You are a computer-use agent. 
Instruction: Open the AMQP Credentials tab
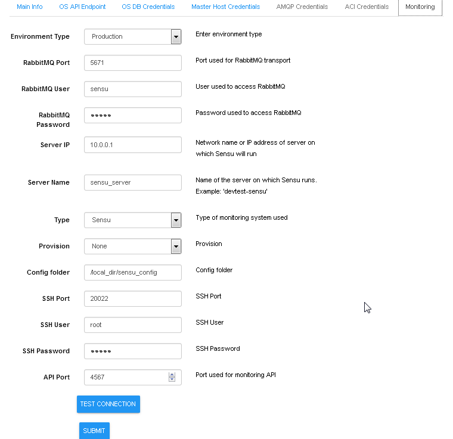(x=302, y=7)
